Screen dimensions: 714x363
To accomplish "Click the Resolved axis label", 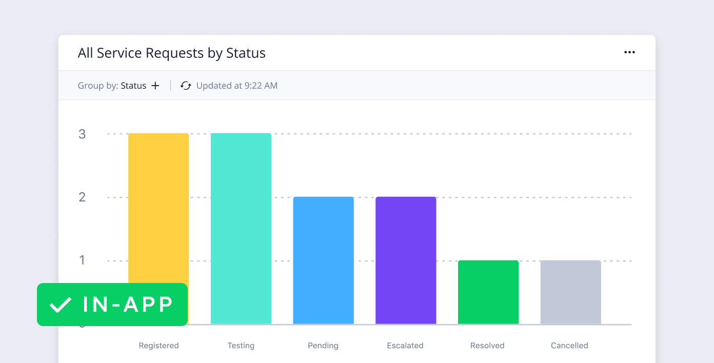I will (x=487, y=346).
